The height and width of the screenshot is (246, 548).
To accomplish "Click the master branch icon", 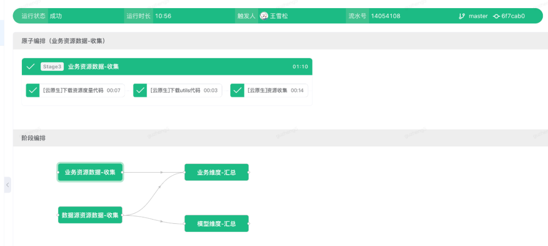I will click(462, 16).
